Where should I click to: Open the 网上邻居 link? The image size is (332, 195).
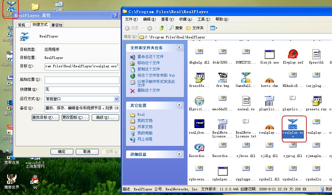point(145,139)
